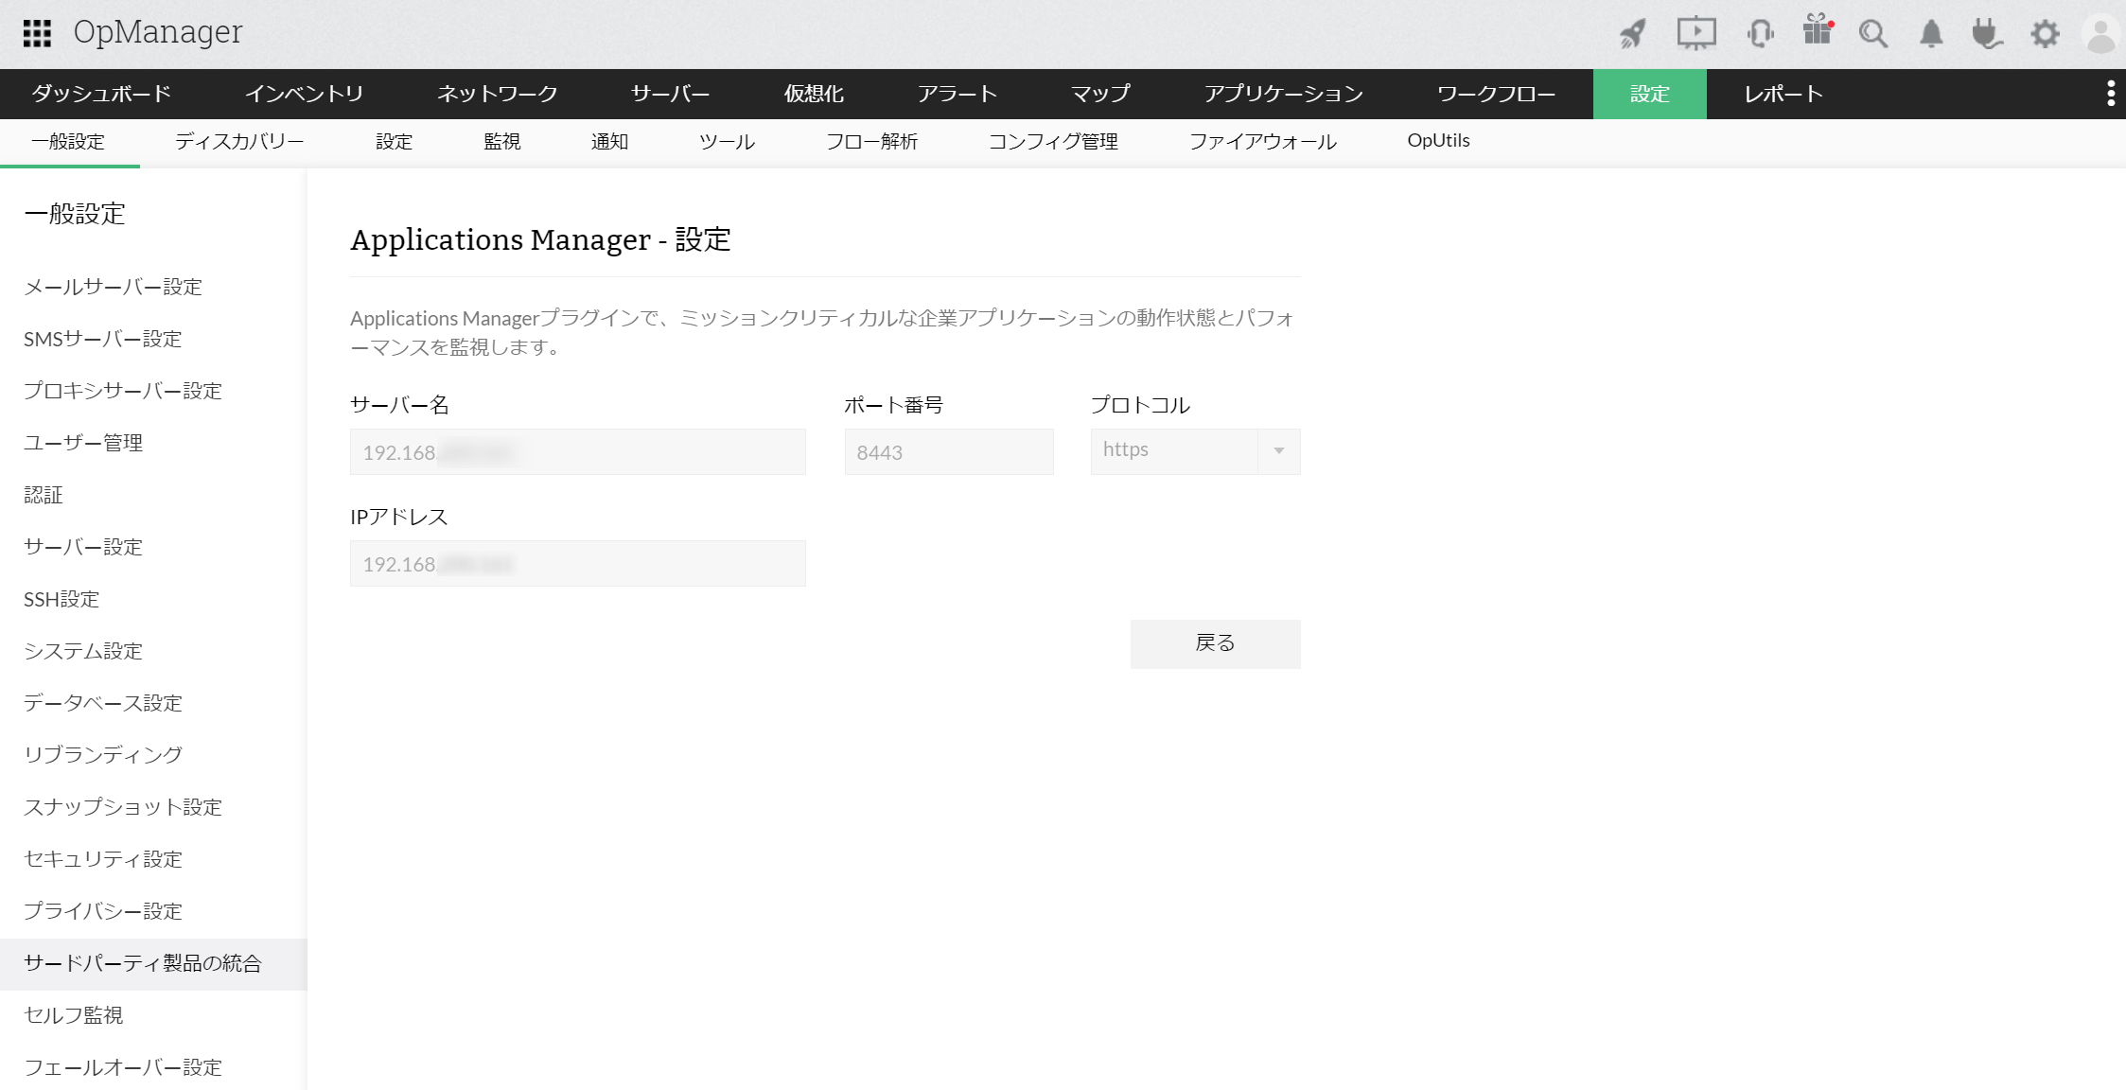The image size is (2126, 1090).
Task: Click the rocket quick-start icon
Action: [1632, 34]
